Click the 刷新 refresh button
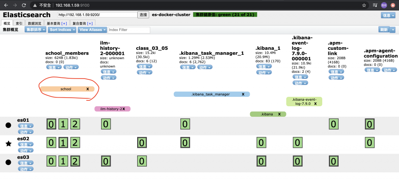399x179 pixels. click(384, 30)
